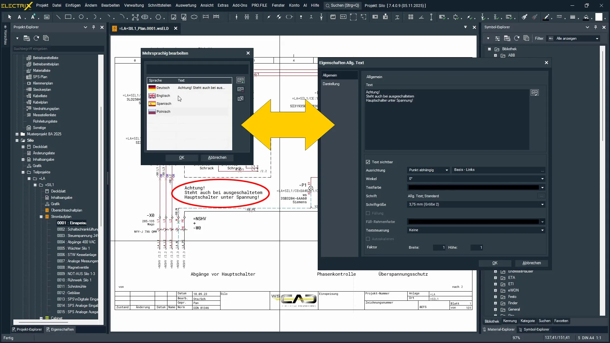610x343 pixels.
Task: Toggle the Füllung checkbox
Action: click(368, 213)
